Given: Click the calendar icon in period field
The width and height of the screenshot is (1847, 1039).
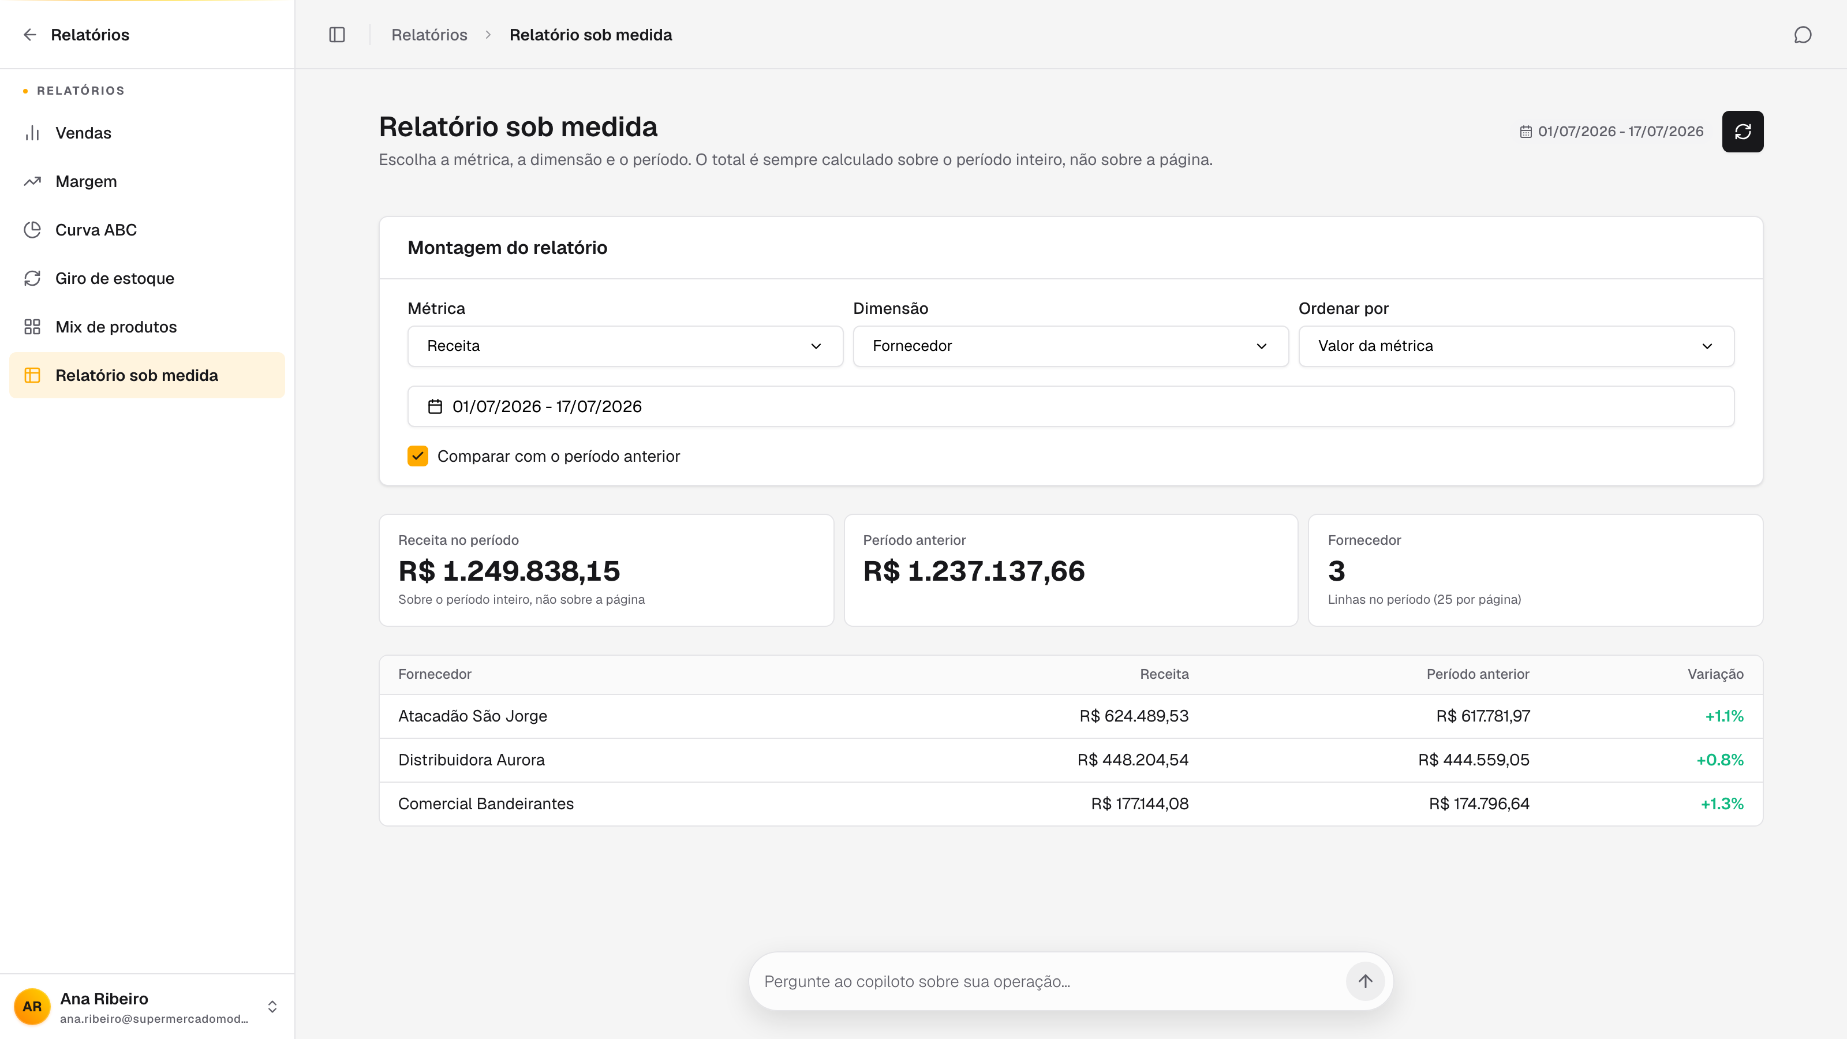Looking at the screenshot, I should pyautogui.click(x=435, y=406).
